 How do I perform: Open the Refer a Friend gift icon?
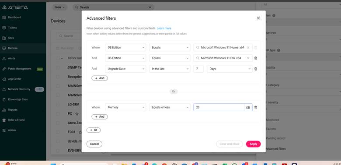[x=4, y=120]
